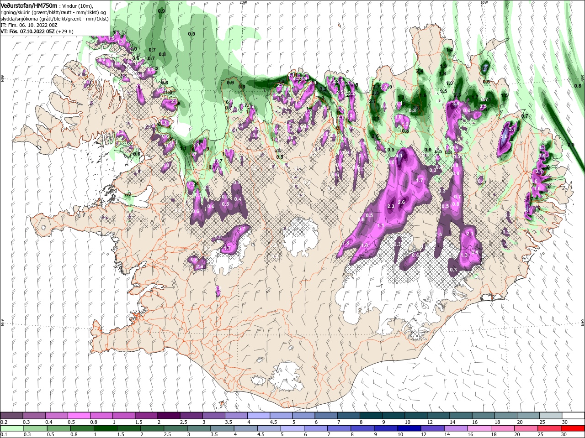Pick the light periwinkle 4 swatch in the upper legend row
The image size is (585, 438).
[x=258, y=416]
